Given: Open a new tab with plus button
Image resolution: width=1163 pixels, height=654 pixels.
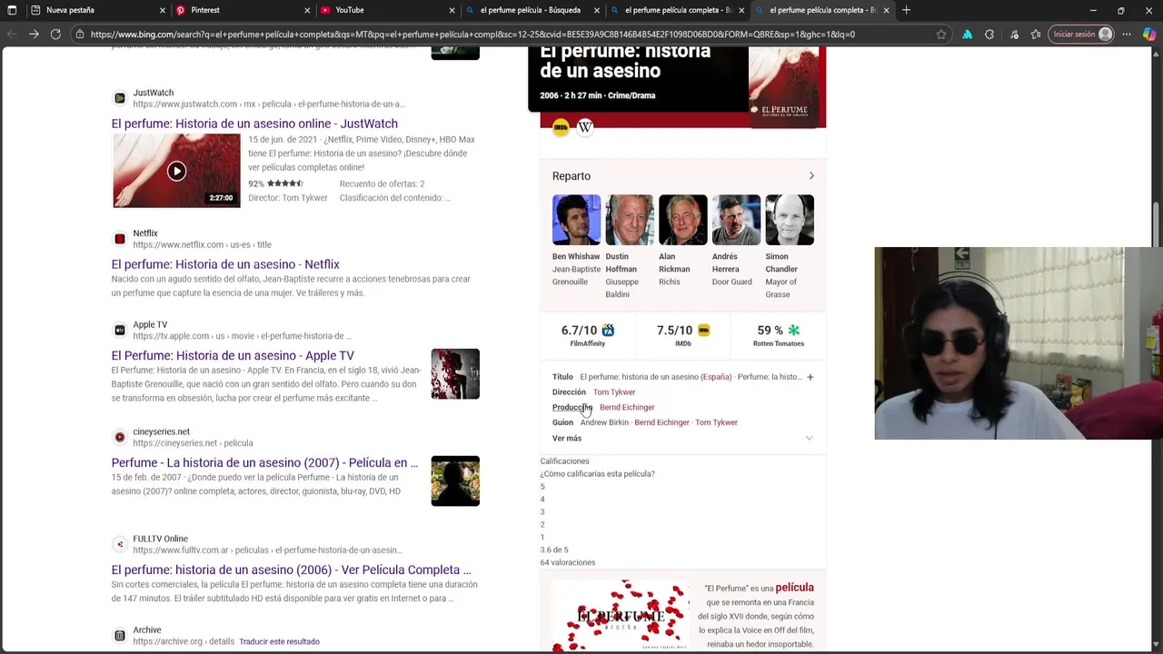Looking at the screenshot, I should pyautogui.click(x=906, y=10).
